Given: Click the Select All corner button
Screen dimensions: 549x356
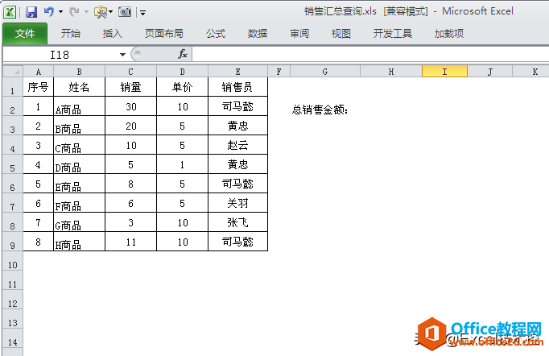Looking at the screenshot, I should click(x=13, y=72).
